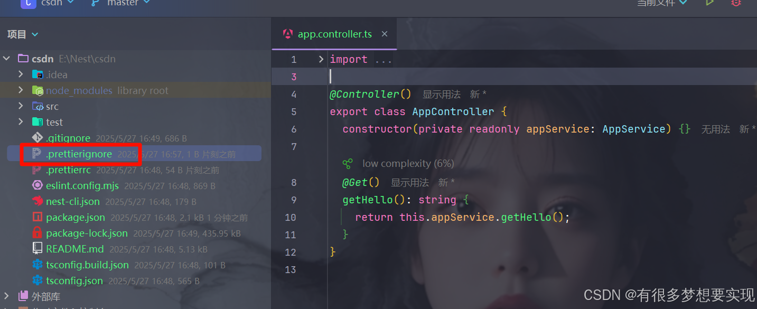Click the eslint.config.mjs file icon

38,186
